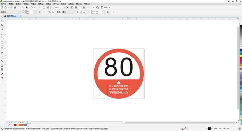This screenshot has height=131, width=242.
Task: Open the 文件 menu
Action: click(4, 4)
